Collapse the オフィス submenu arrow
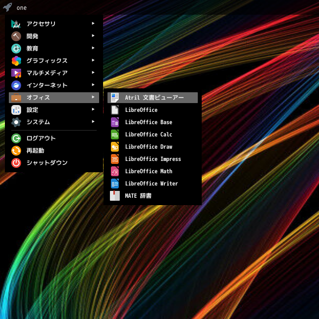 [x=93, y=97]
